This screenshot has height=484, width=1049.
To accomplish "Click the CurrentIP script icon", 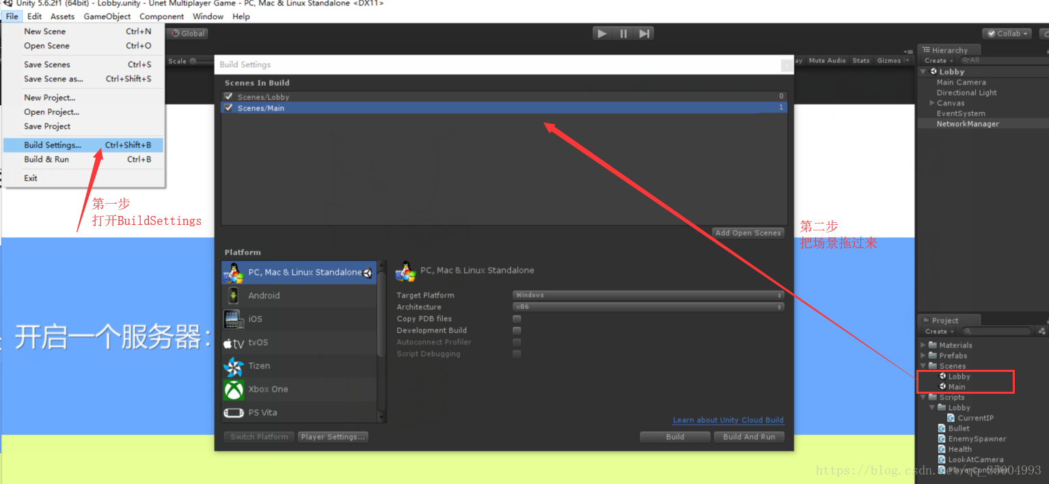I will 951,418.
